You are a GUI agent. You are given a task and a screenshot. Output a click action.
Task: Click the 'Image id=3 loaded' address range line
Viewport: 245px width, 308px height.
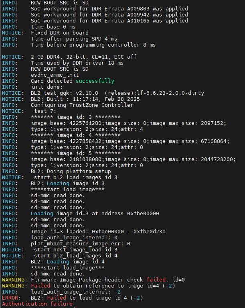[98, 231]
